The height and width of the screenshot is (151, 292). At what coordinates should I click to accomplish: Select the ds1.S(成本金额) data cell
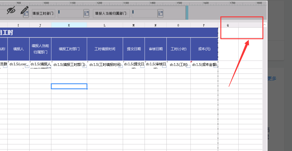[x=204, y=65]
